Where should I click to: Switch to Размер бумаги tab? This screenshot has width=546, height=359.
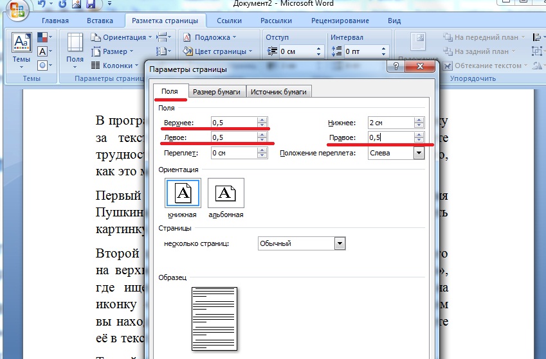[217, 92]
